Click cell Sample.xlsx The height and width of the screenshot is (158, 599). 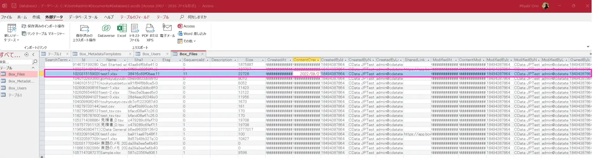[x=114, y=153]
